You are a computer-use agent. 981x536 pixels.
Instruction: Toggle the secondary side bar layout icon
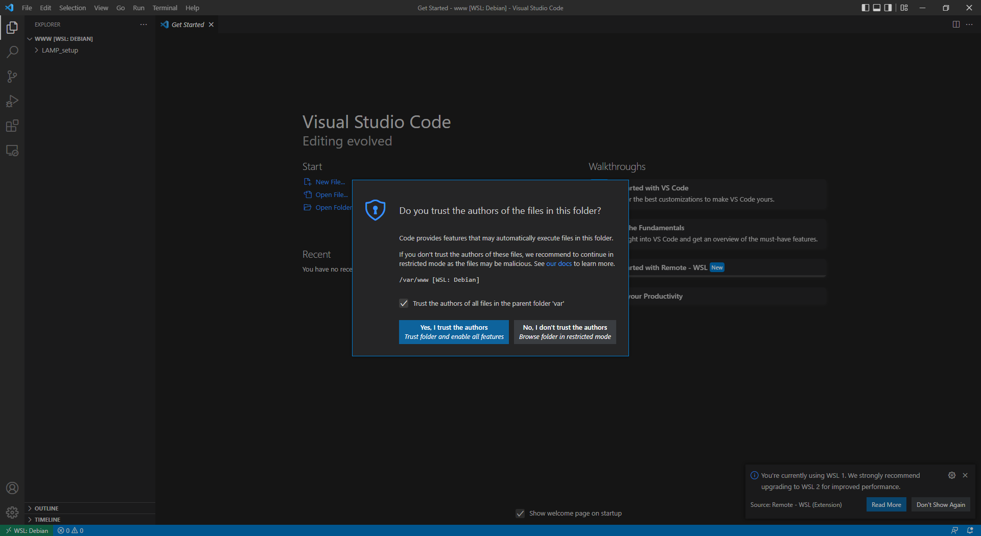pyautogui.click(x=888, y=8)
